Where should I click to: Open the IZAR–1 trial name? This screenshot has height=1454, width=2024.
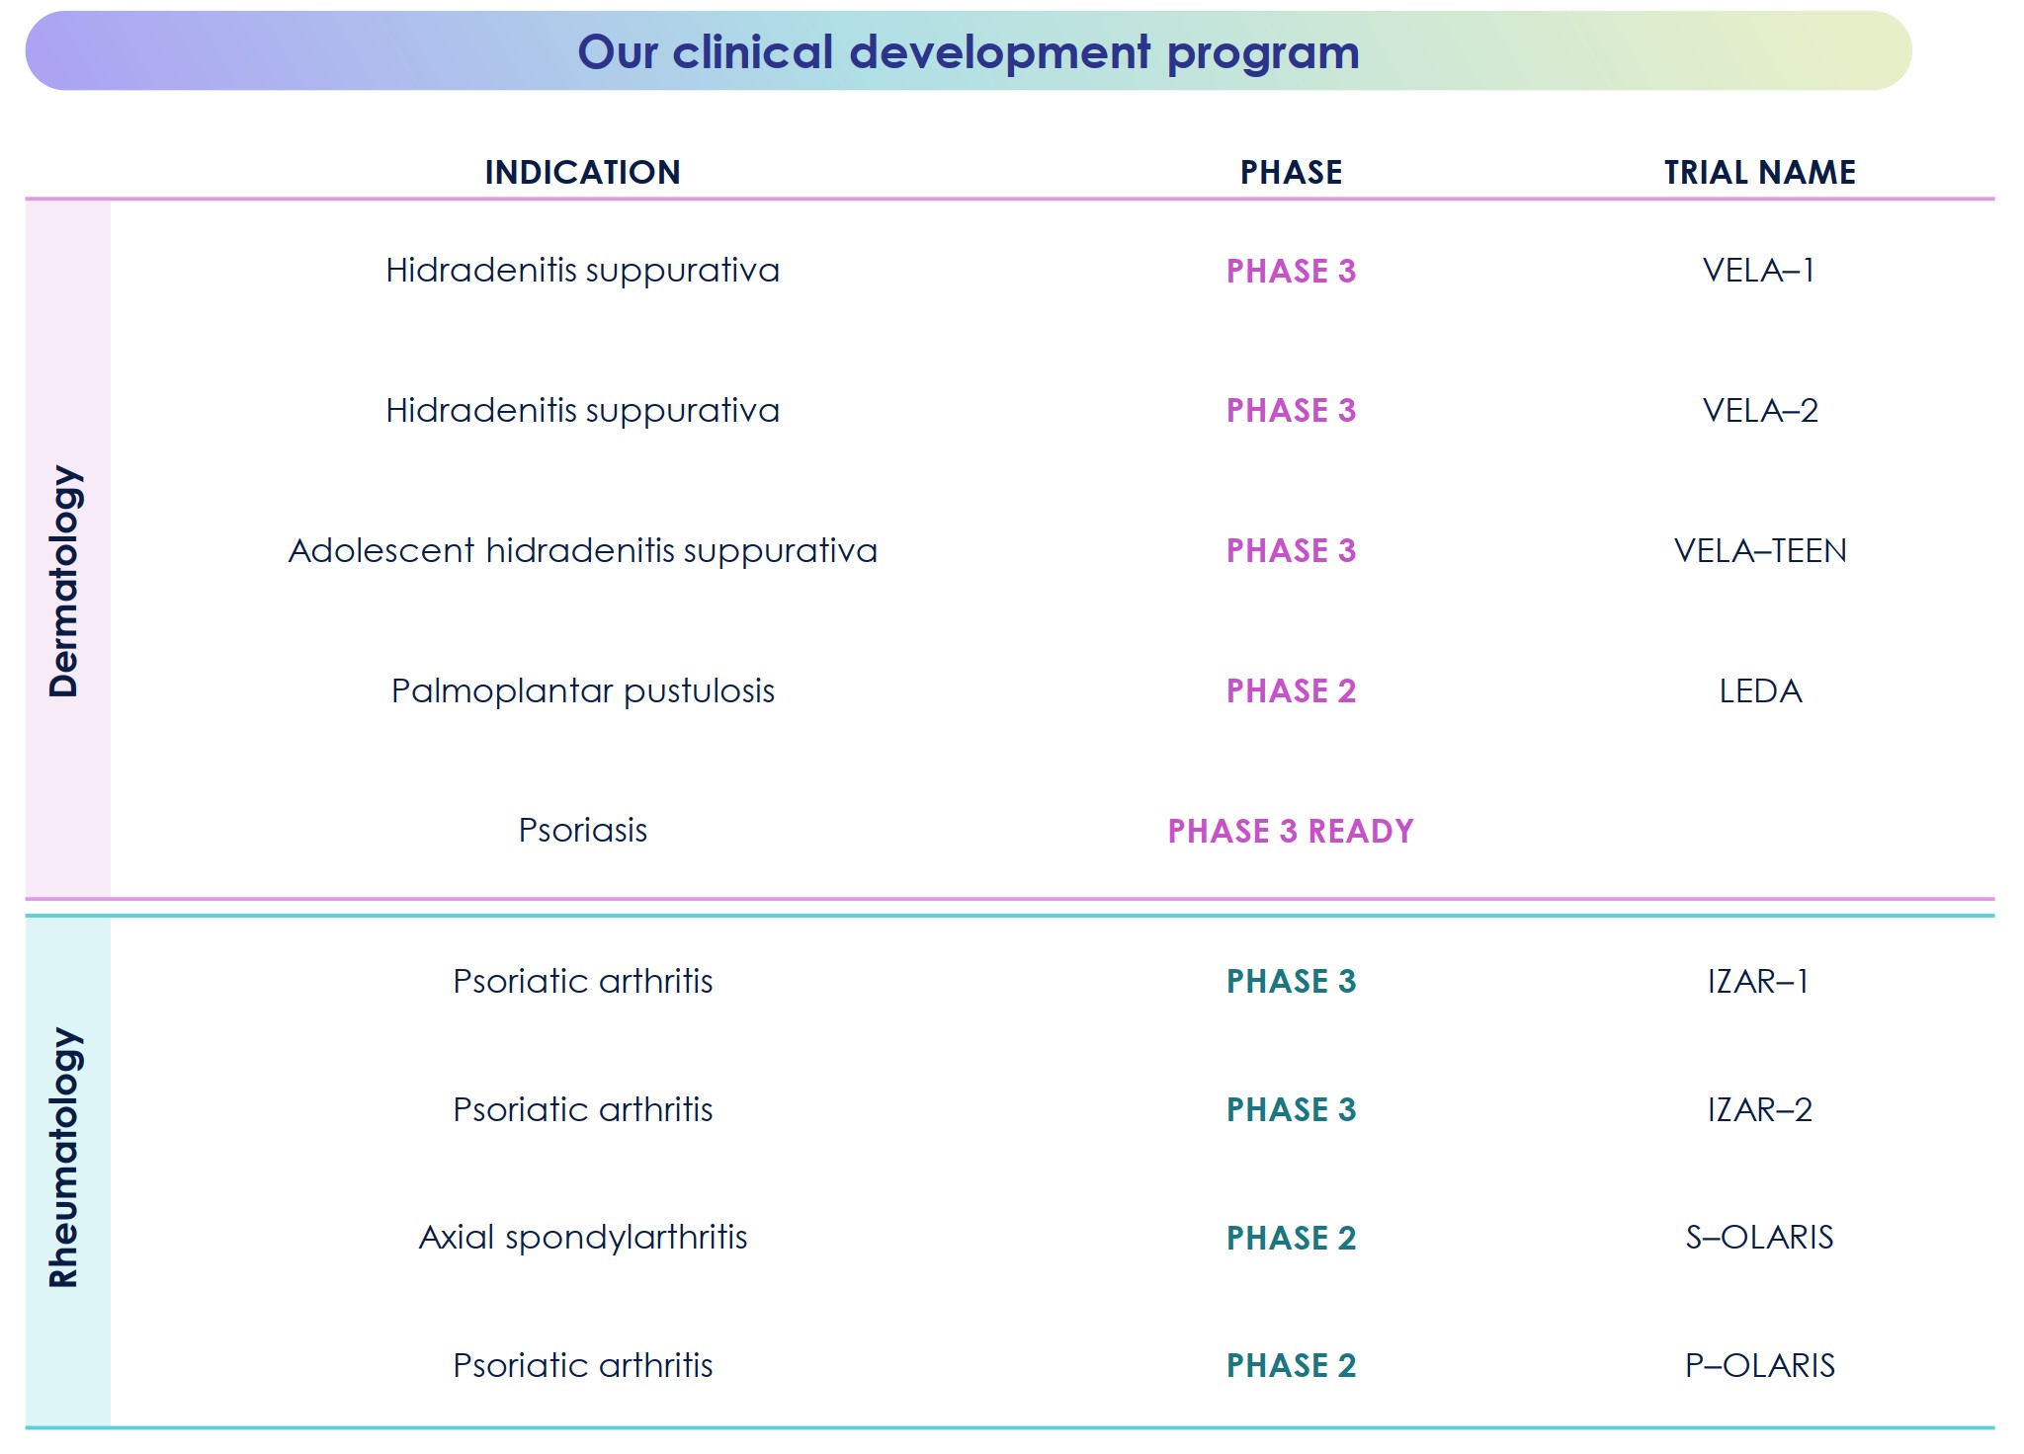1758,981
